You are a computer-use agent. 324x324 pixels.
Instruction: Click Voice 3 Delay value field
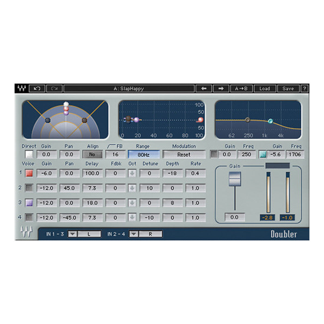(x=92, y=203)
